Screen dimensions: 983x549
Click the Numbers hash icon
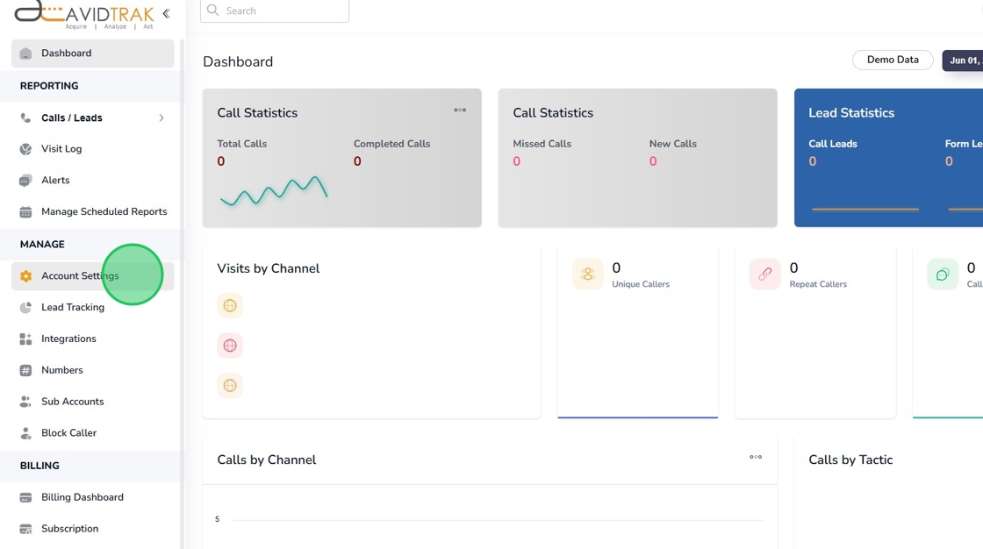(x=25, y=371)
